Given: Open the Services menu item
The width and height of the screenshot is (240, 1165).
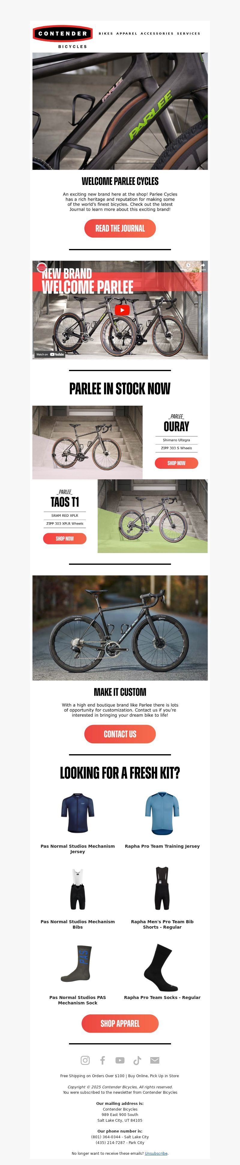Looking at the screenshot, I should 189,33.
